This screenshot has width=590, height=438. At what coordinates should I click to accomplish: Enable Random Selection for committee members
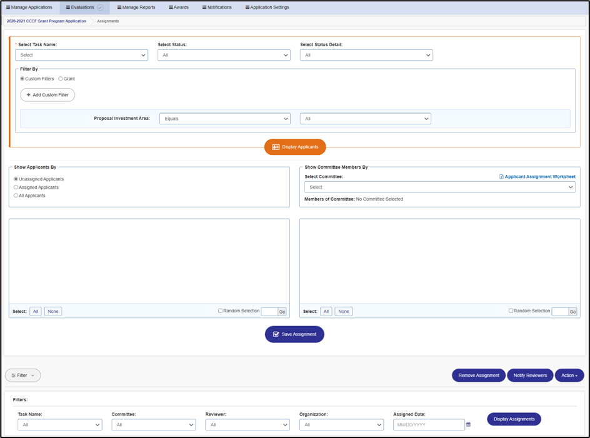511,311
